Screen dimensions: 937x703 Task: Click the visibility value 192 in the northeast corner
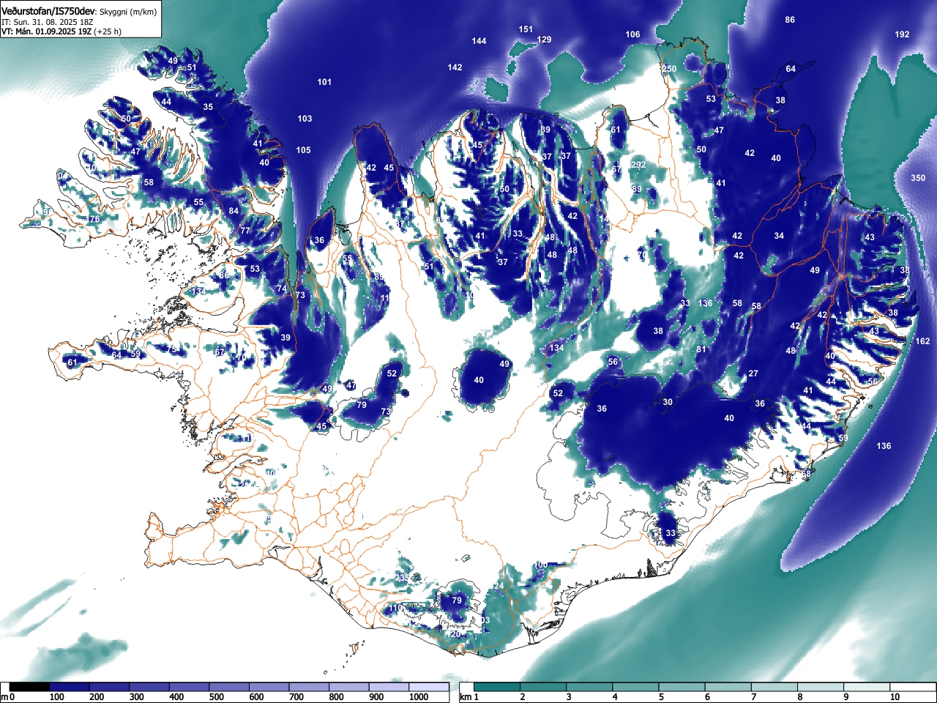click(x=902, y=34)
